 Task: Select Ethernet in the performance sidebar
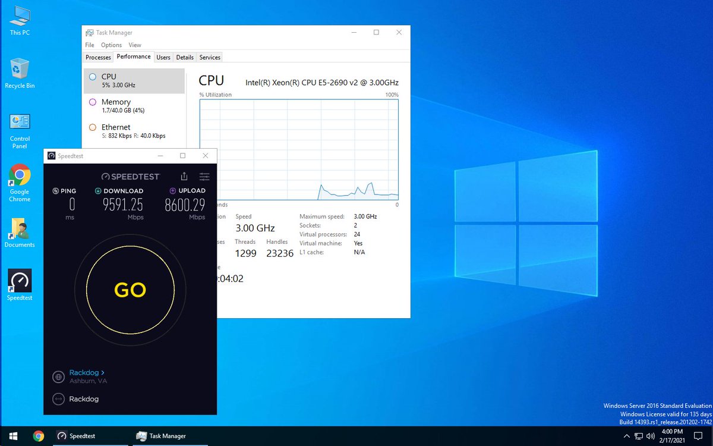[x=134, y=131]
